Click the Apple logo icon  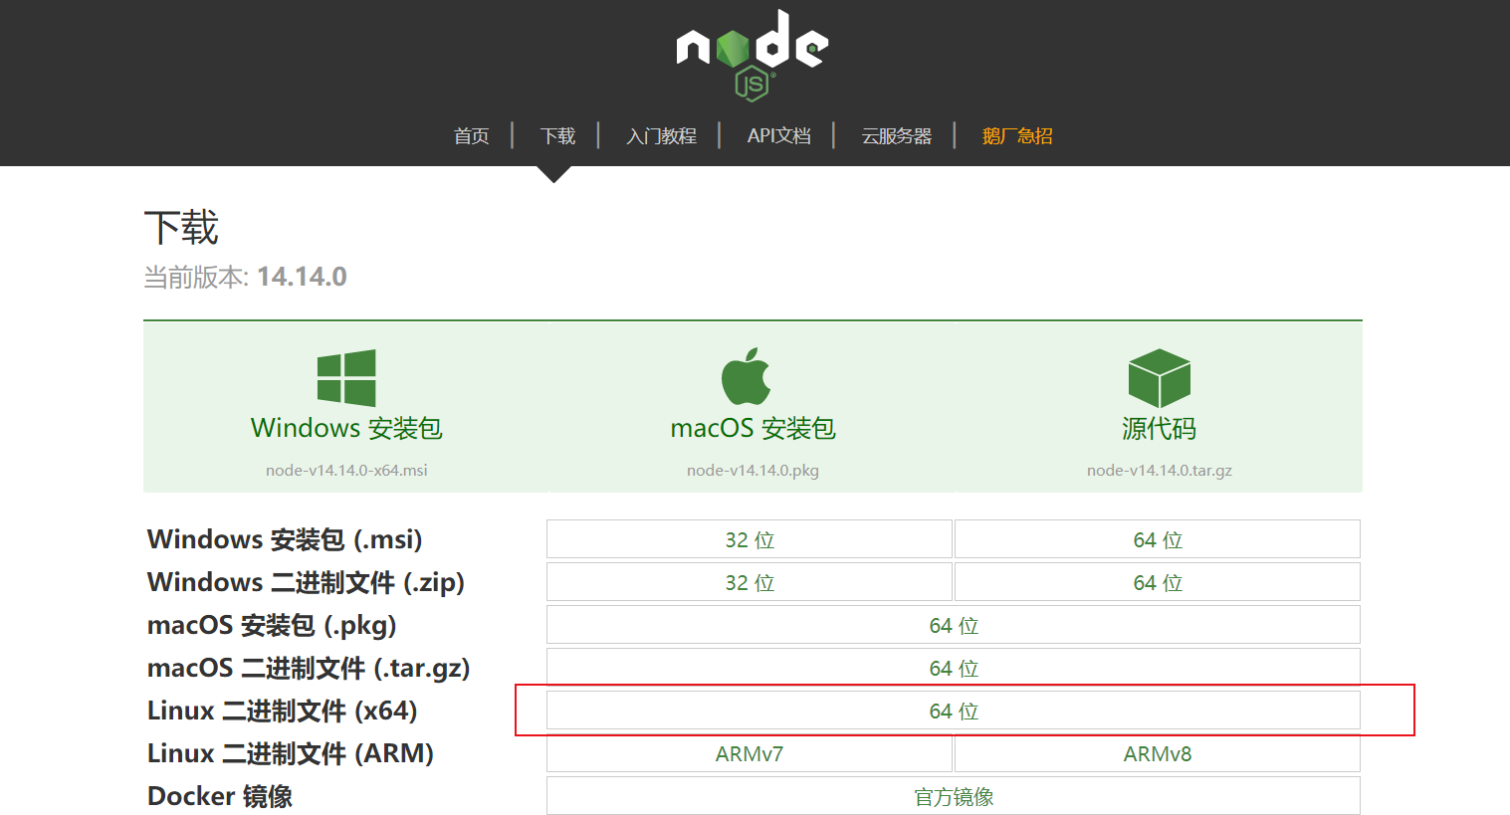point(747,376)
